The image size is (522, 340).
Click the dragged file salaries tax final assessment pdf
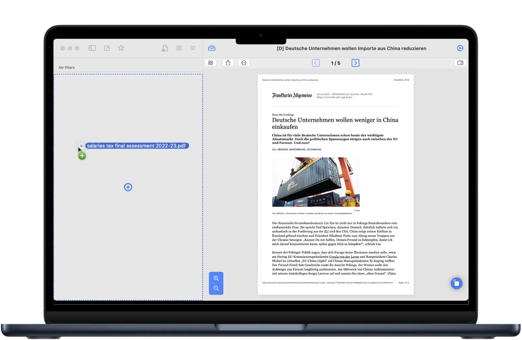point(136,146)
